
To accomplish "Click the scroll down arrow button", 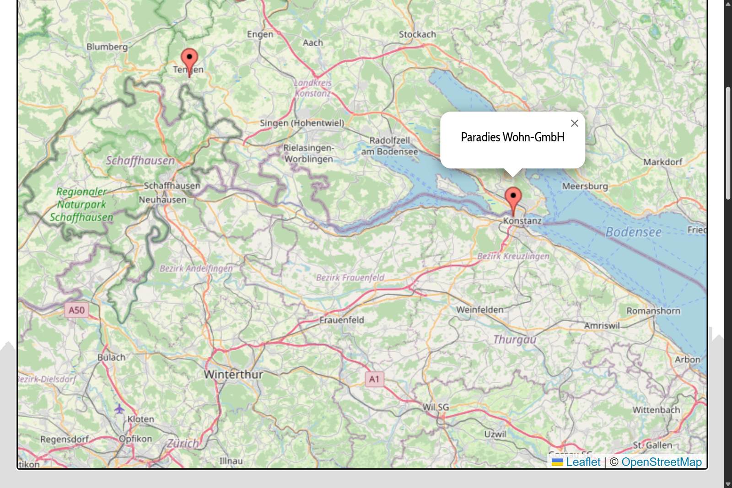I will click(728, 484).
